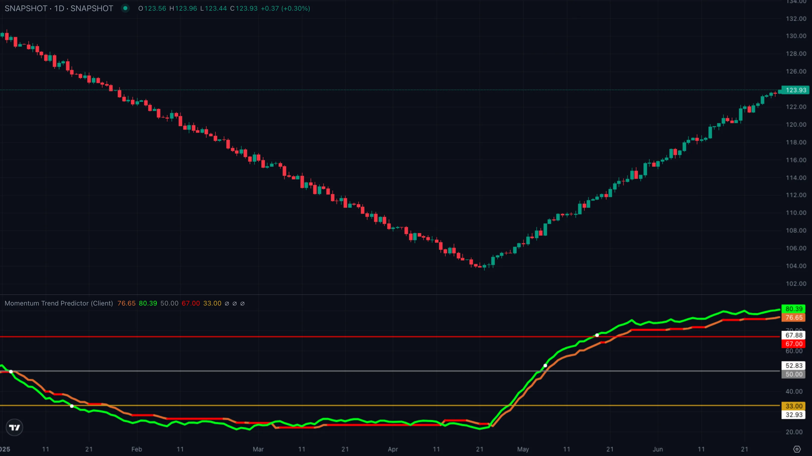The width and height of the screenshot is (812, 456).
Task: Click the Mar label on time axis
Action: point(258,449)
